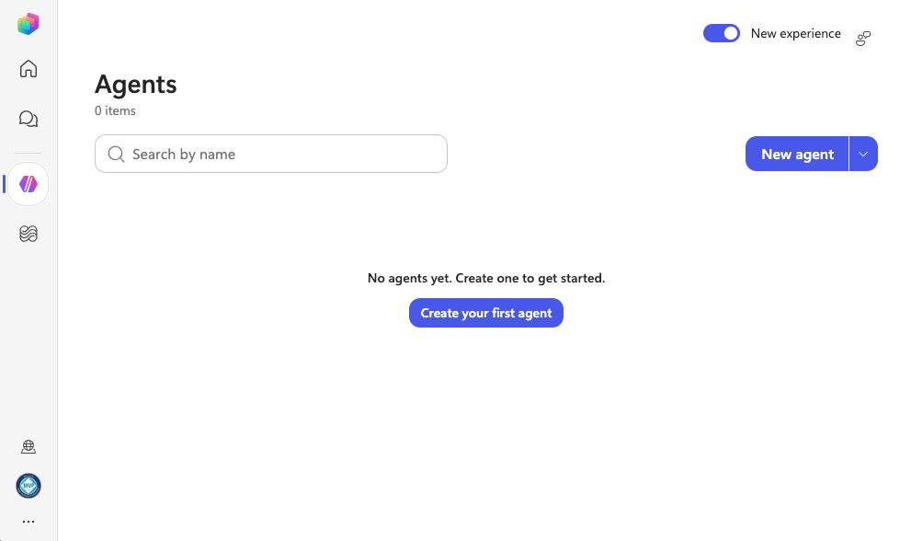The height and width of the screenshot is (541, 911).
Task: Click the feedback icon beside New experience
Action: (x=863, y=39)
